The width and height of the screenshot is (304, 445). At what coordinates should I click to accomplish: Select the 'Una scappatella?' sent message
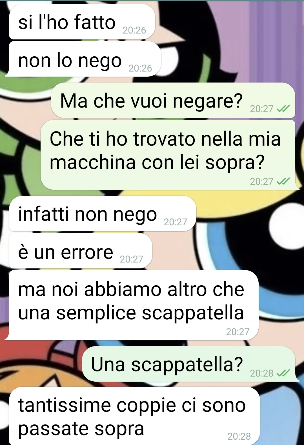188,364
